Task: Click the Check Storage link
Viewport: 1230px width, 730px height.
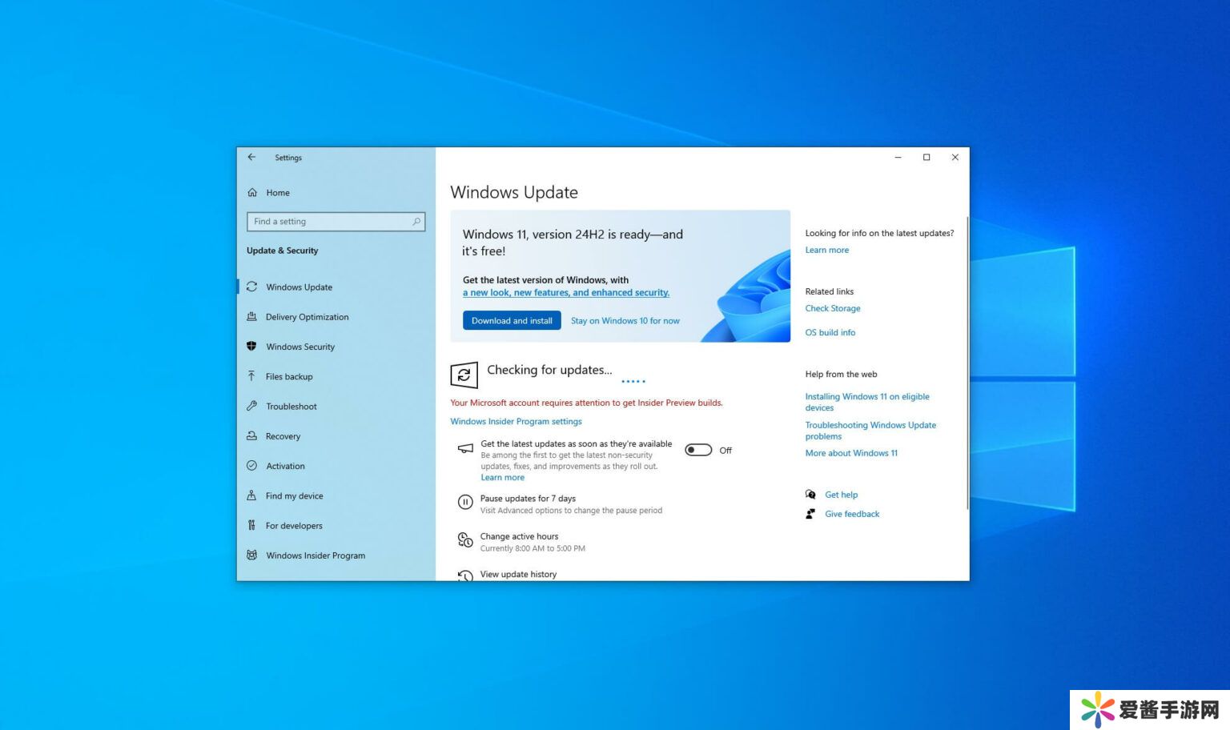Action: 833,308
